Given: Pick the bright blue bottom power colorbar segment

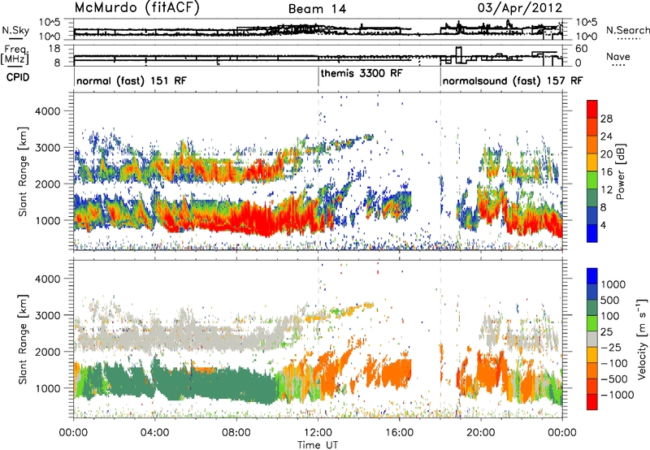Looking at the screenshot, I should point(592,233).
